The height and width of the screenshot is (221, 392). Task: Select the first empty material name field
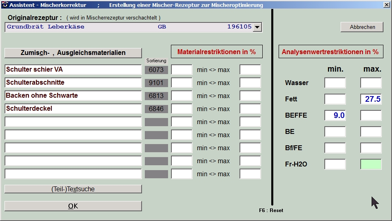click(x=73, y=122)
